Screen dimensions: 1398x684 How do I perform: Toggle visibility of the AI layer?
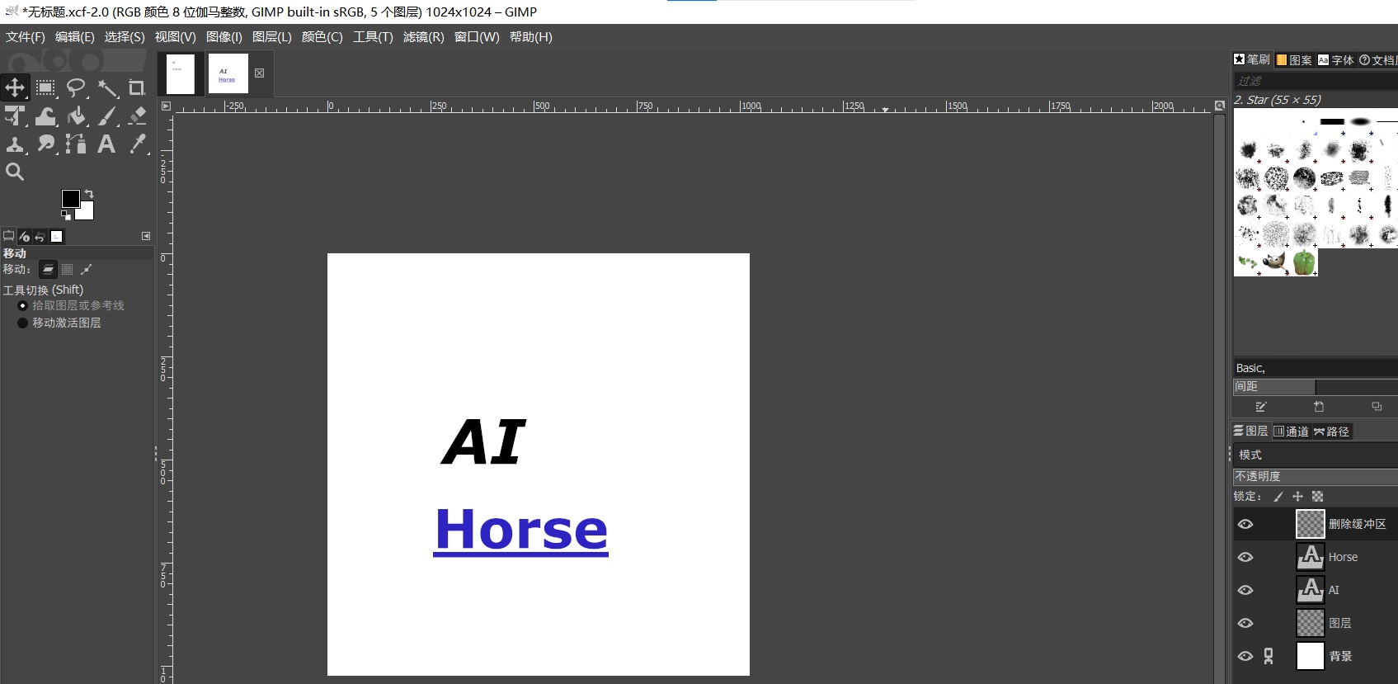tap(1245, 590)
